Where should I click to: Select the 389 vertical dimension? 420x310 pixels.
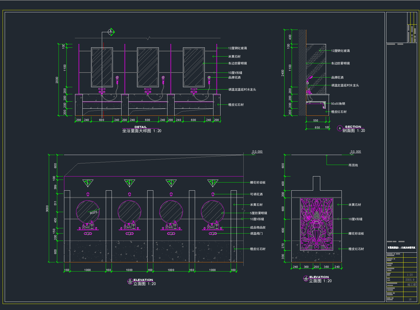(x=55, y=187)
